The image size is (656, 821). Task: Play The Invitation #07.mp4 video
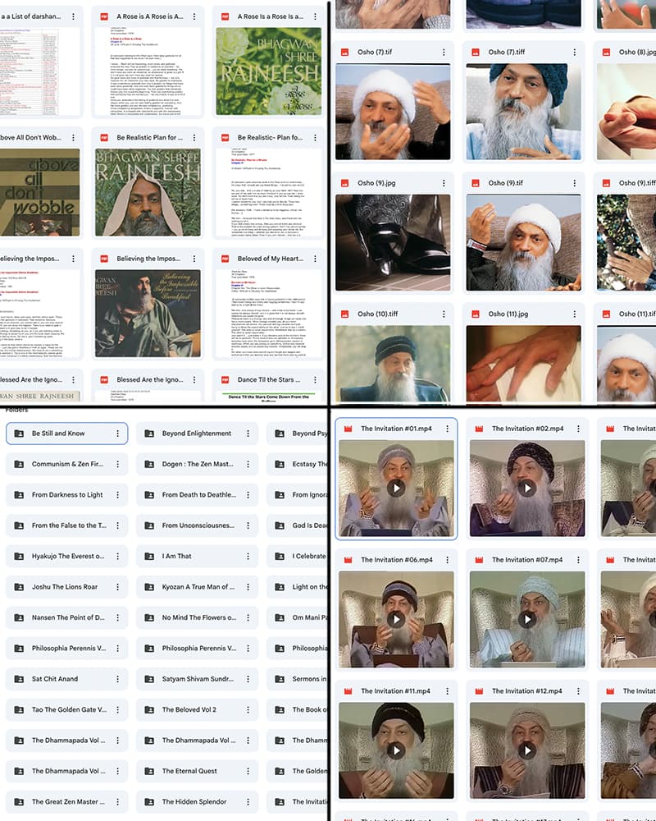click(x=526, y=619)
